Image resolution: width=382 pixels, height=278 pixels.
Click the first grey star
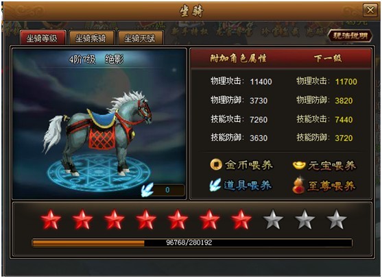[x=273, y=220]
